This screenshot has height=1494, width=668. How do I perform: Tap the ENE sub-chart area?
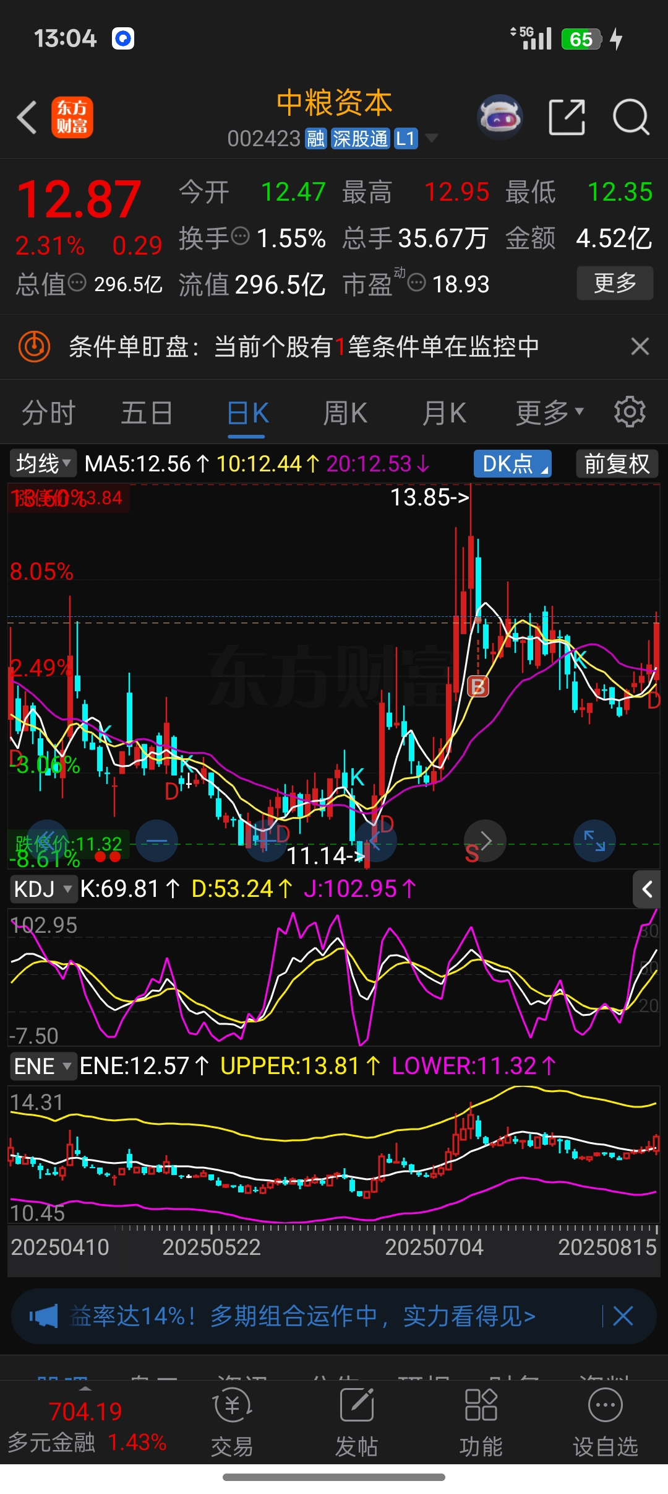tap(334, 1155)
